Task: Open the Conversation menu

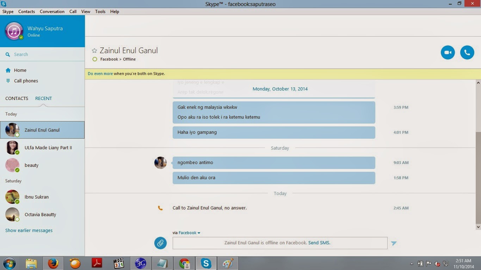Action: [x=52, y=12]
